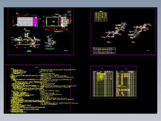The width and height of the screenshot is (161, 121).
Task: Click the right schedule table in the bottom-right sheet
Action: tap(126, 84)
